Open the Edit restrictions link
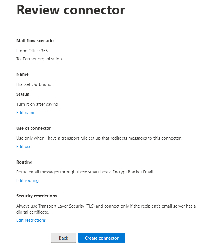The height and width of the screenshot is (246, 213). coord(31,220)
